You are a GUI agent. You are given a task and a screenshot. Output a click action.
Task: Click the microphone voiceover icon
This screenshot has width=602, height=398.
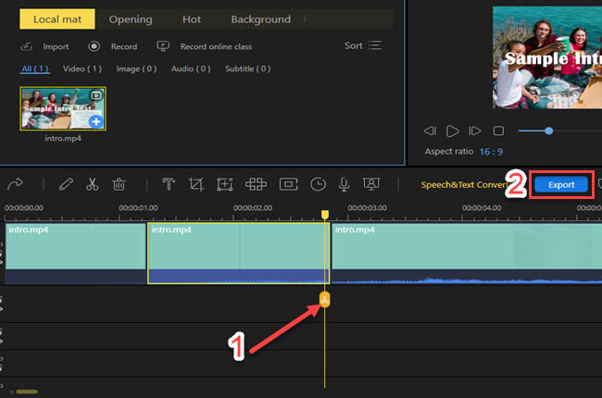coord(344,184)
